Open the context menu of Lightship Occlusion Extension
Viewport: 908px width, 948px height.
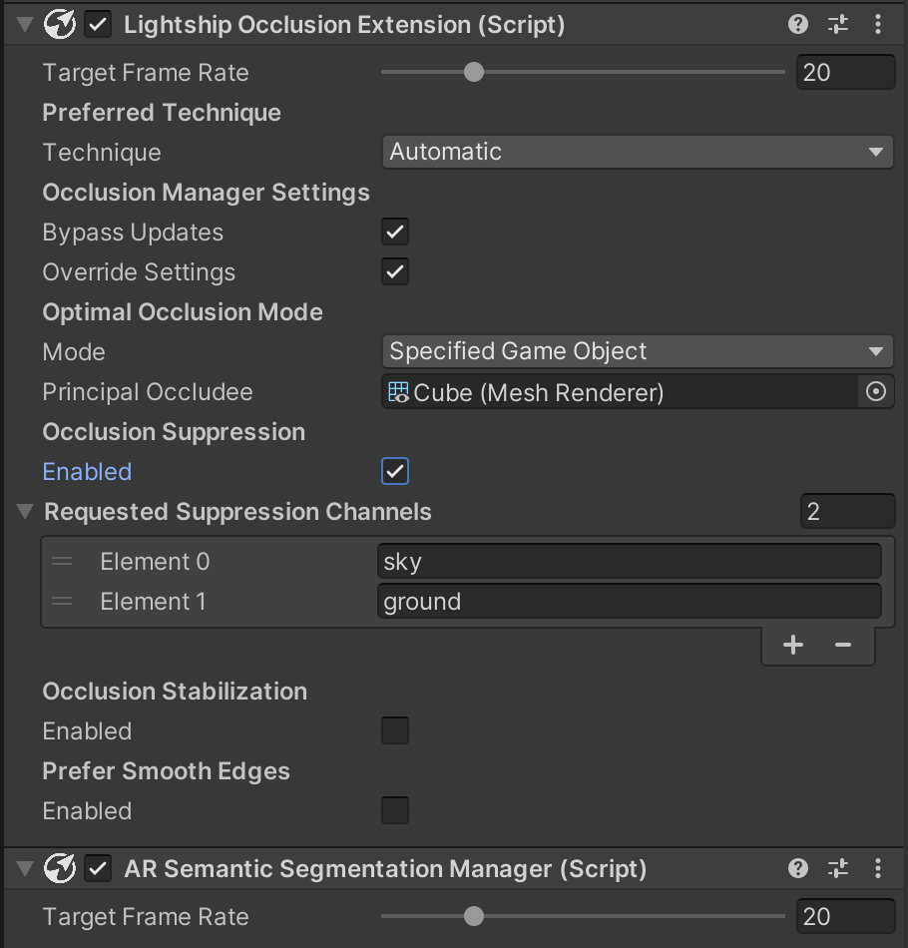coord(878,24)
